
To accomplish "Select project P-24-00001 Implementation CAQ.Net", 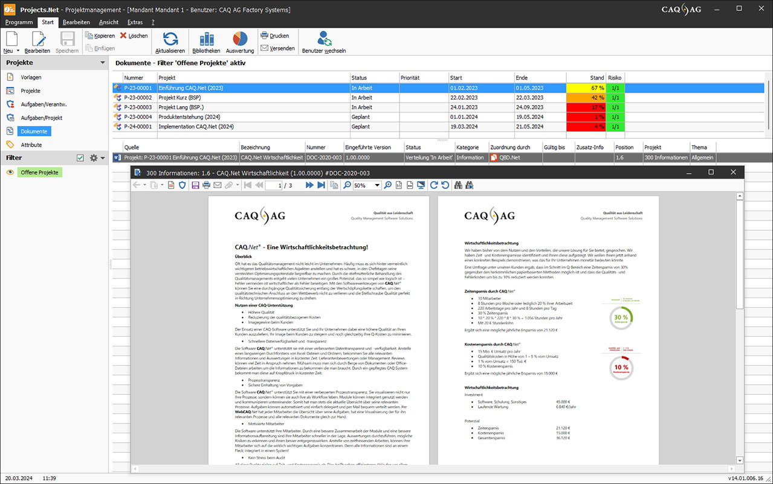I will (x=438, y=127).
